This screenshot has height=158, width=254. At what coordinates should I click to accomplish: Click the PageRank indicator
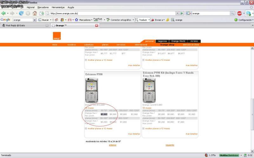[98, 20]
